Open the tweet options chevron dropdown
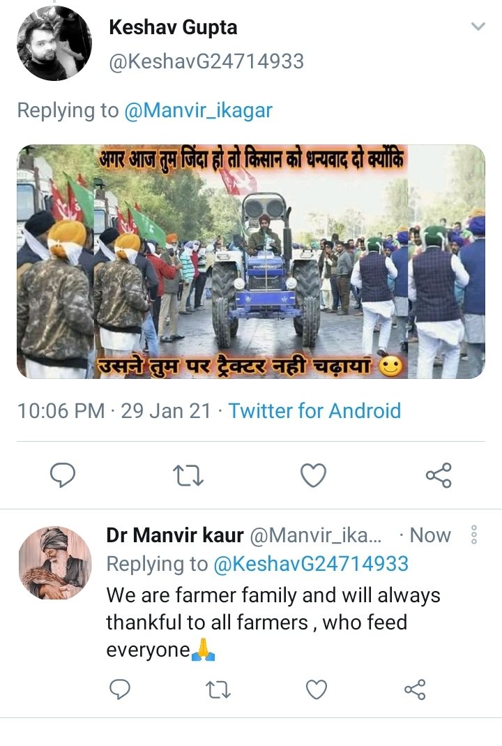Viewport: 502px width, 746px height. (x=478, y=26)
